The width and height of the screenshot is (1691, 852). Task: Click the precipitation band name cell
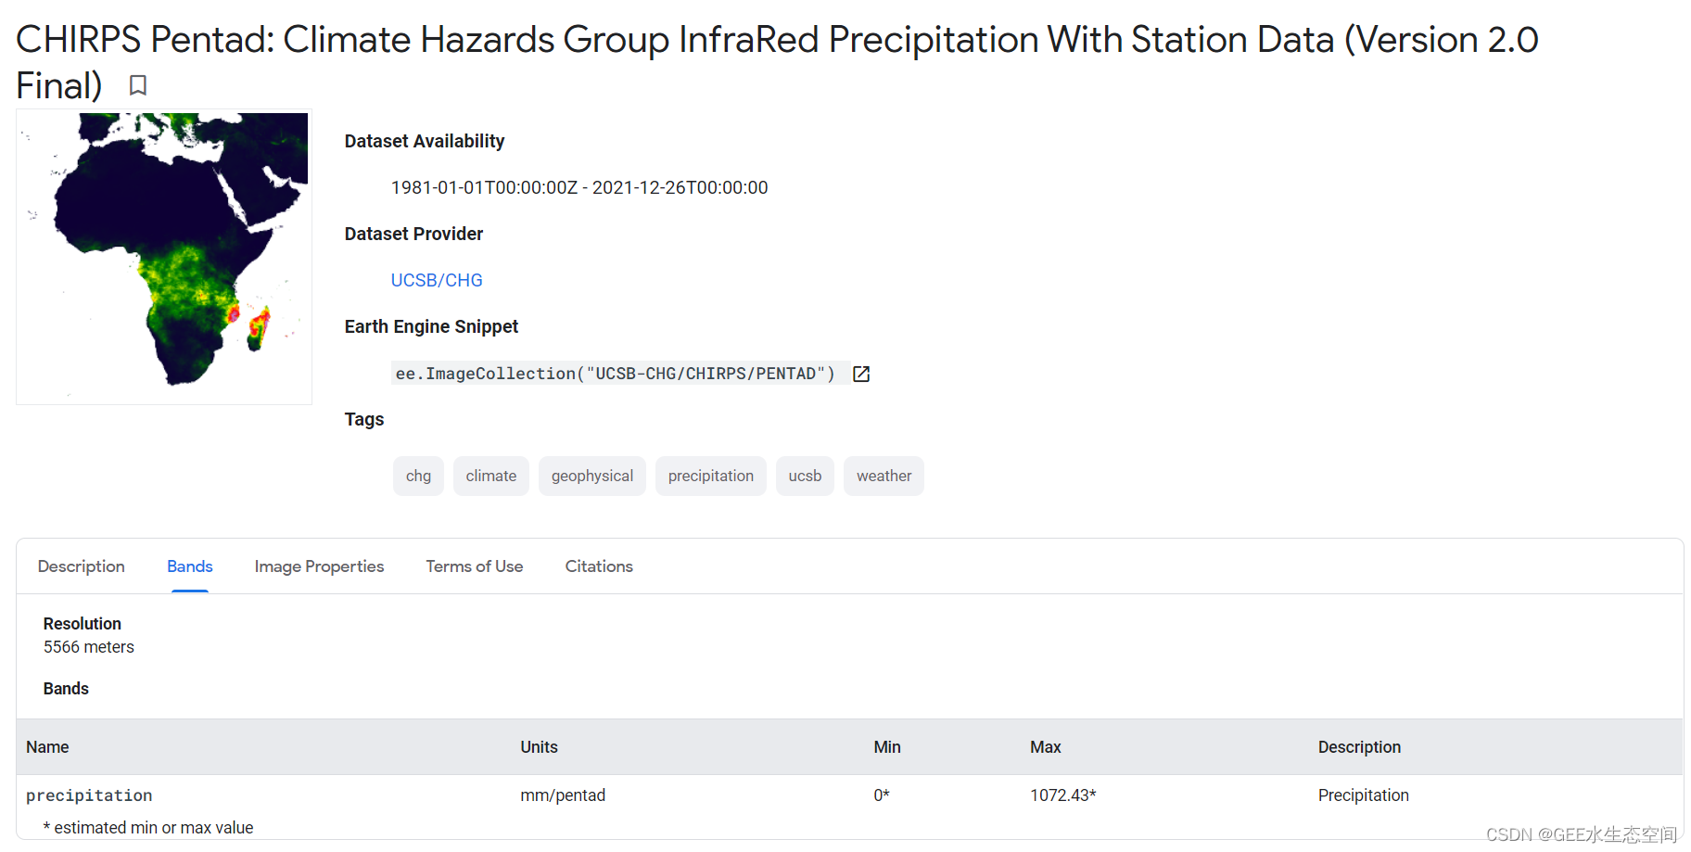(89, 795)
